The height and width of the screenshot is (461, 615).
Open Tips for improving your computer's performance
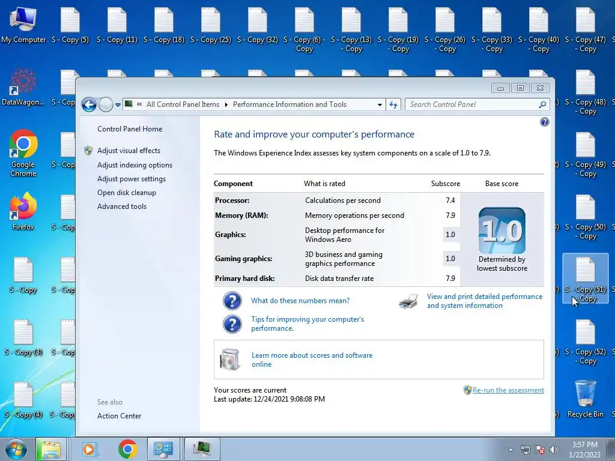(x=307, y=324)
